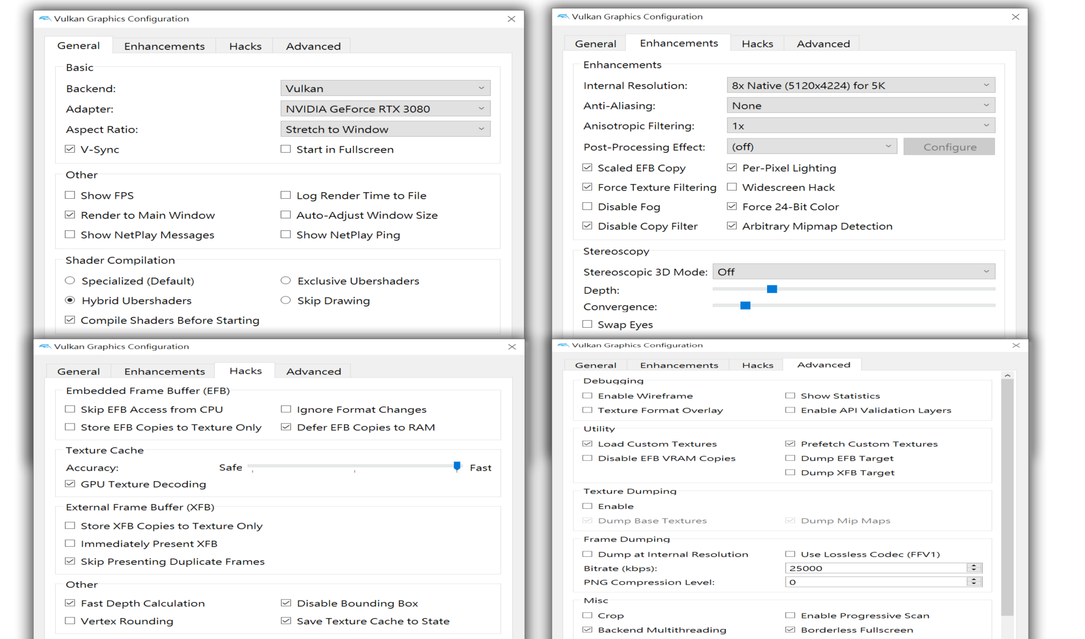Viewport: 1085px width, 639px height.
Task: Switch to General tab in top-right window
Action: pyautogui.click(x=595, y=44)
